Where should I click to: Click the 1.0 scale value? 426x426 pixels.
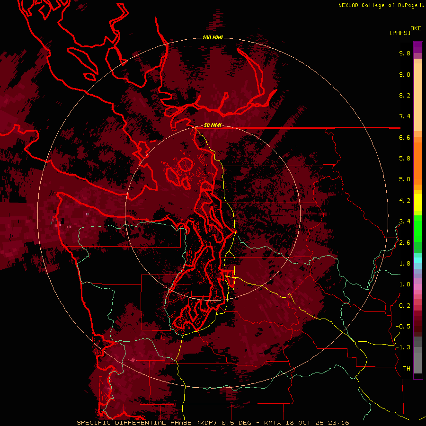pyautogui.click(x=405, y=284)
